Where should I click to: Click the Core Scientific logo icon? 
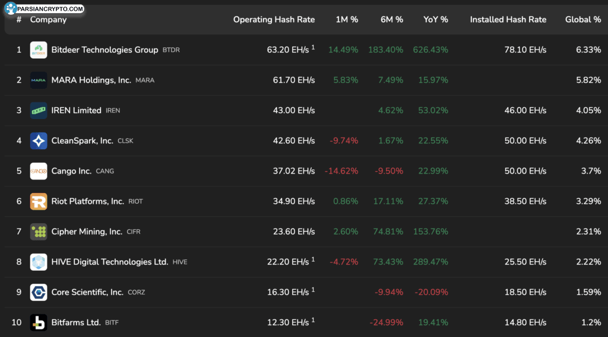click(39, 292)
